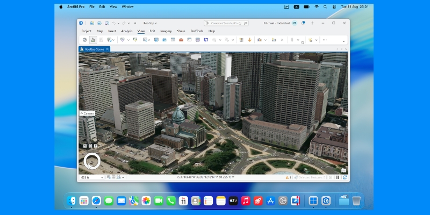Screen dimensions: 430x215
Task: Click the blue Reset Panes icon
Action: tap(206, 40)
